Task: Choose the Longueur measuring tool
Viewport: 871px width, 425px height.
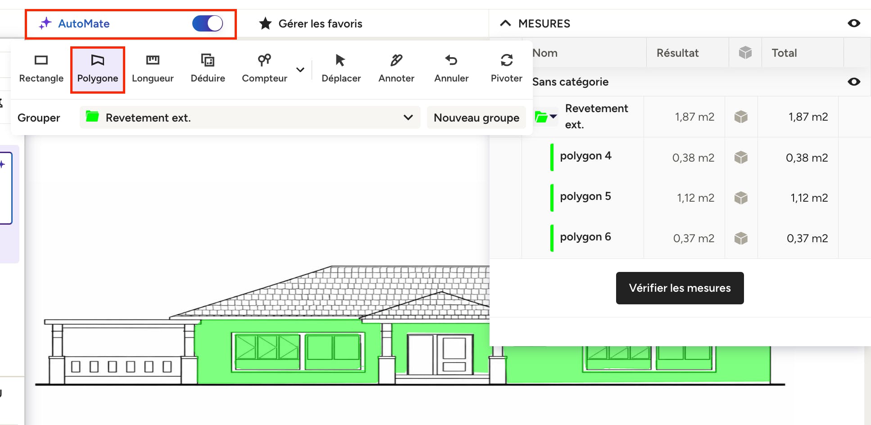Action: click(x=153, y=68)
